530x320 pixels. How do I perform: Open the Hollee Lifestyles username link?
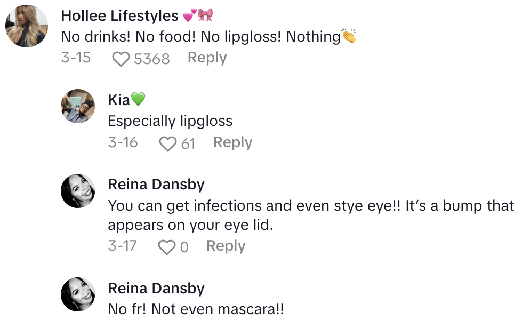click(x=119, y=16)
